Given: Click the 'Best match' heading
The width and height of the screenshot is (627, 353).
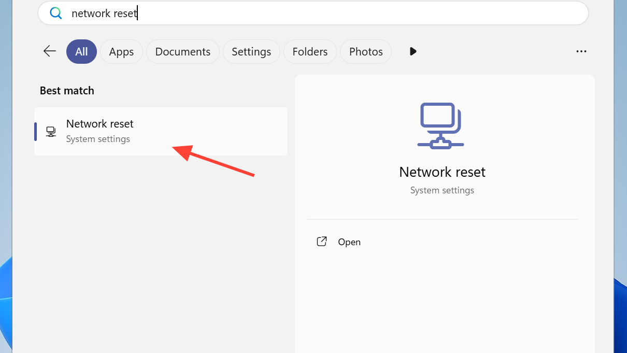Looking at the screenshot, I should pos(67,91).
